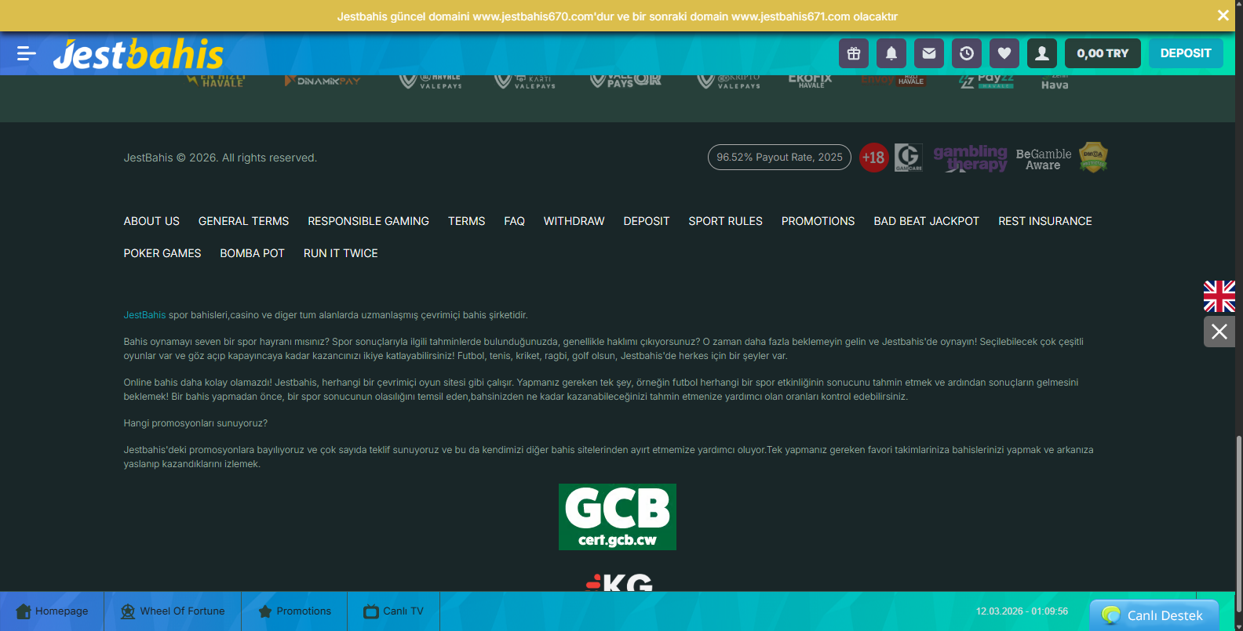
Task: Open the messages envelope icon
Action: click(x=929, y=53)
